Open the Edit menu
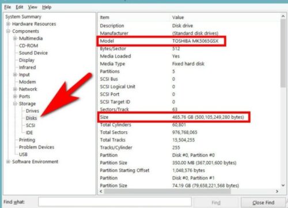 tap(19, 7)
